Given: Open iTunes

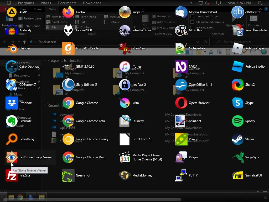Looking at the screenshot, I should (130, 67).
